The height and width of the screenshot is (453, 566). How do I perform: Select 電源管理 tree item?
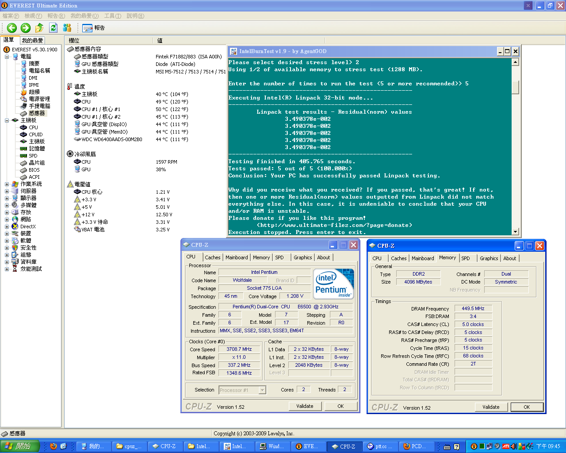click(39, 99)
